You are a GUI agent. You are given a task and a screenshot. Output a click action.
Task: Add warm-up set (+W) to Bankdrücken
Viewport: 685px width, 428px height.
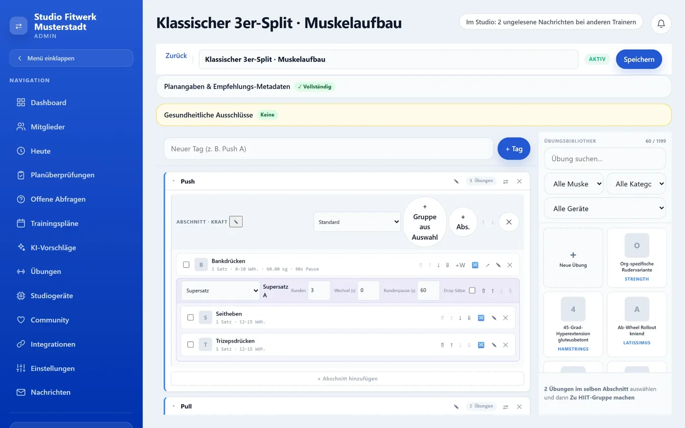(460, 265)
